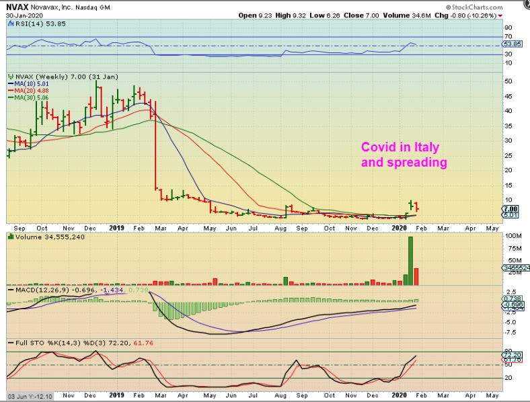Click the Volume 34.6M header value
Viewport: 530px width, 402px height.
tap(407, 15)
